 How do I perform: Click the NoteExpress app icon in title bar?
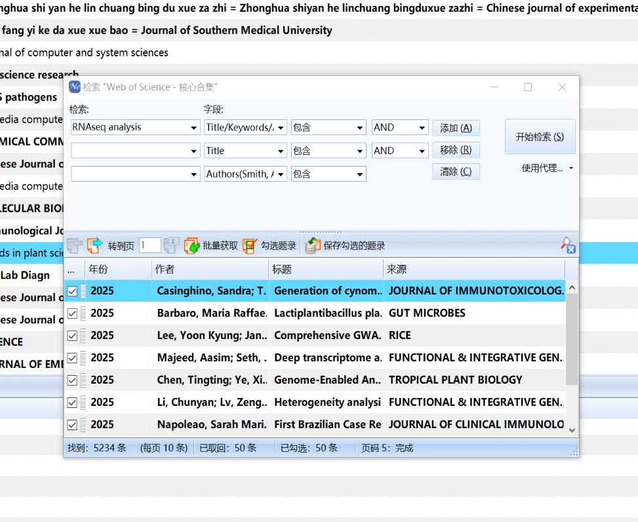75,87
